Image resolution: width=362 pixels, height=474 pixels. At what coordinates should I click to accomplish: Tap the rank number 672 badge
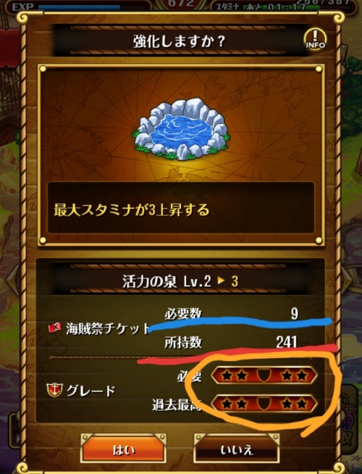[x=181, y=4]
